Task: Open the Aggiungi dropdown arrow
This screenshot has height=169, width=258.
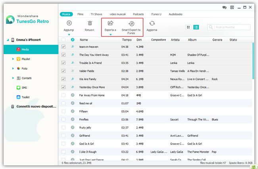Action: click(69, 35)
